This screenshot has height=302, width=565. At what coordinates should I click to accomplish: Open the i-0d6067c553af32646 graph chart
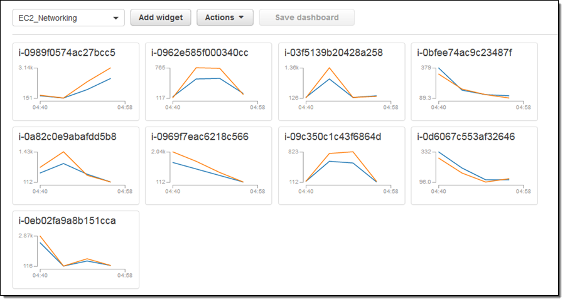(474, 167)
